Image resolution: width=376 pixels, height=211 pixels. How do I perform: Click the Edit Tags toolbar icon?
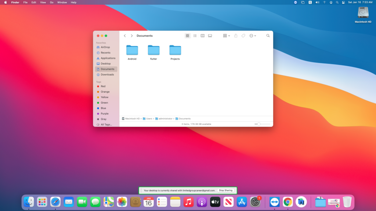(243, 36)
